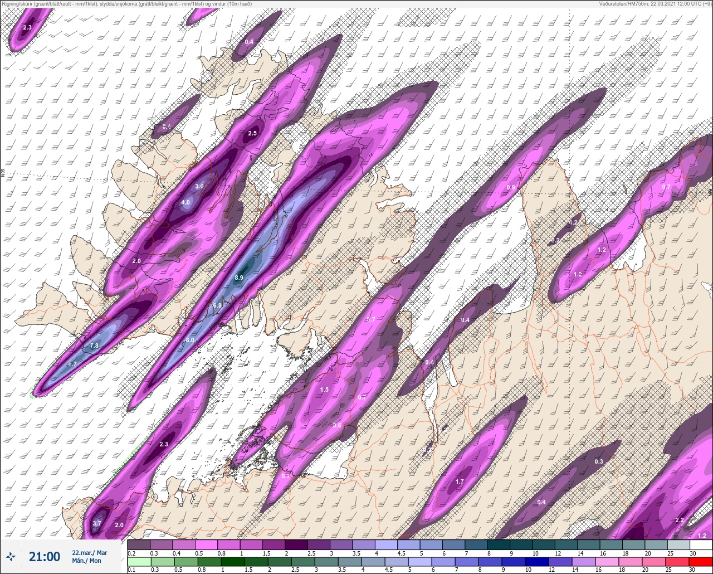Click the Veðurstofan logo icon beside 21:00
The image size is (713, 574).
point(11,556)
